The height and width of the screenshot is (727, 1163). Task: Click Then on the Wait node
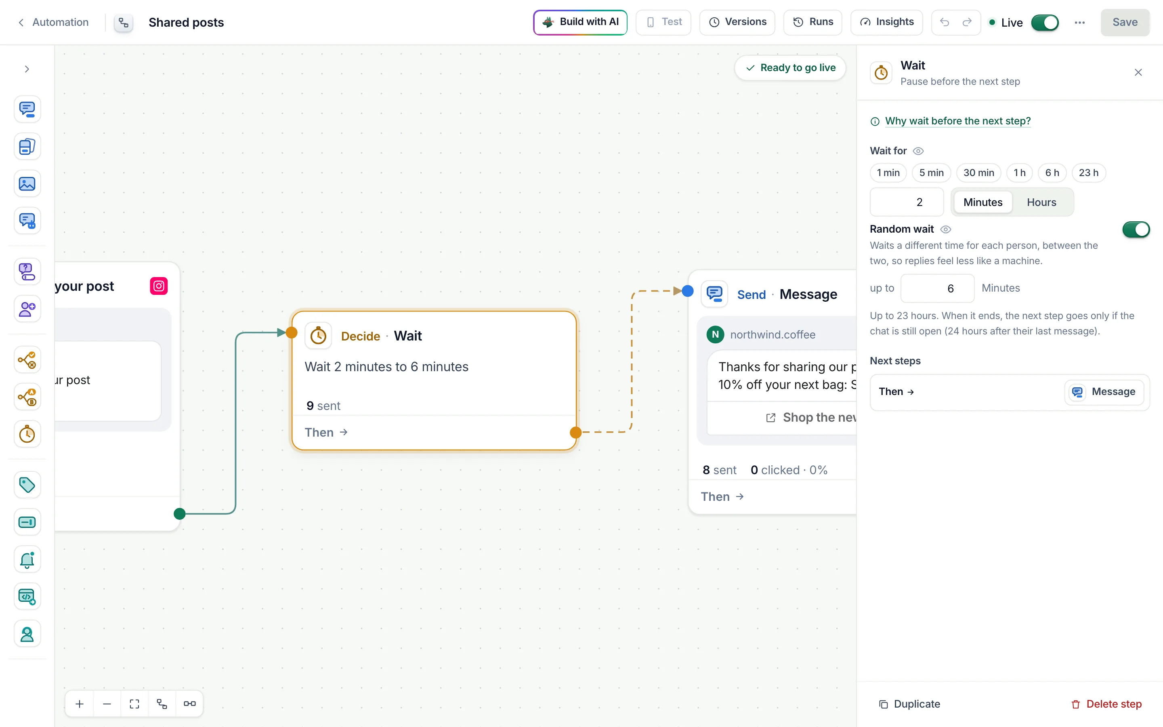coord(326,433)
